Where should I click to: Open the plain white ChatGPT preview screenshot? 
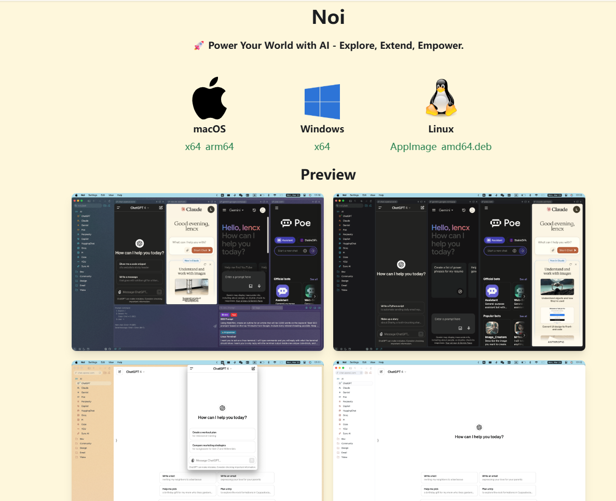[x=459, y=431]
